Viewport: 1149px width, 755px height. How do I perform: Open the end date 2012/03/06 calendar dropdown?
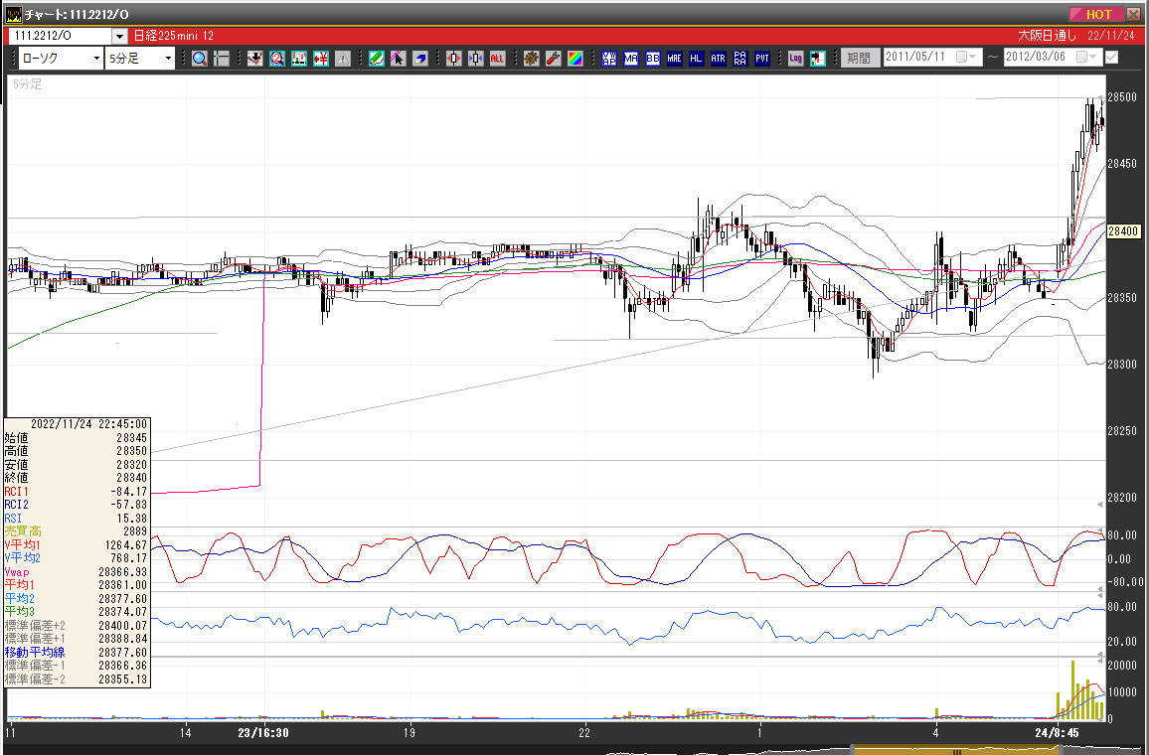click(1087, 57)
